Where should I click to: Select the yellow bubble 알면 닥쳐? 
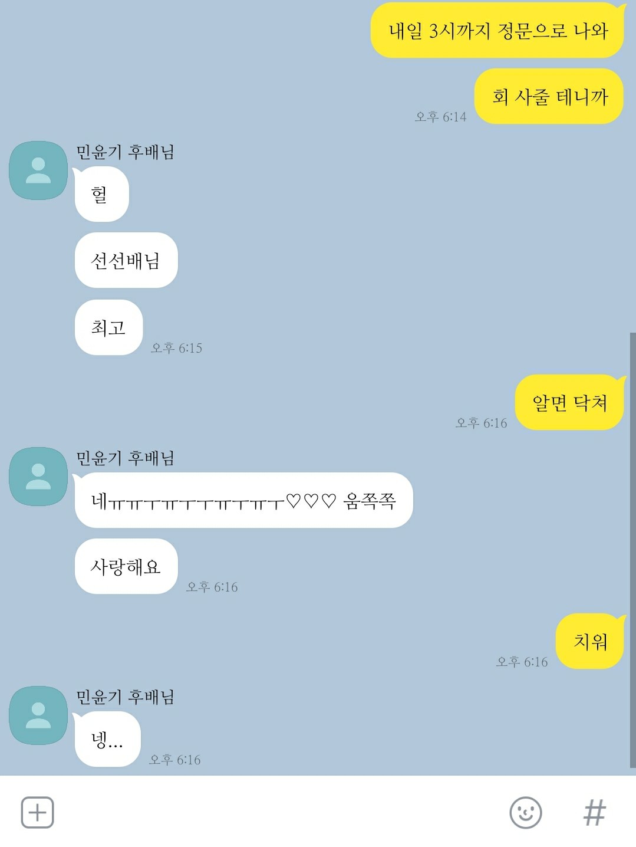pyautogui.click(x=570, y=402)
